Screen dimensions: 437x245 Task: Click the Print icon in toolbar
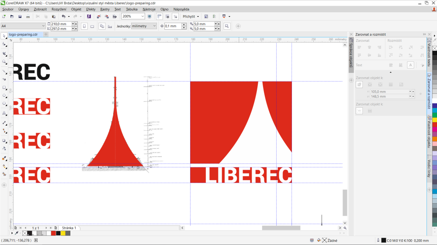(x=28, y=17)
